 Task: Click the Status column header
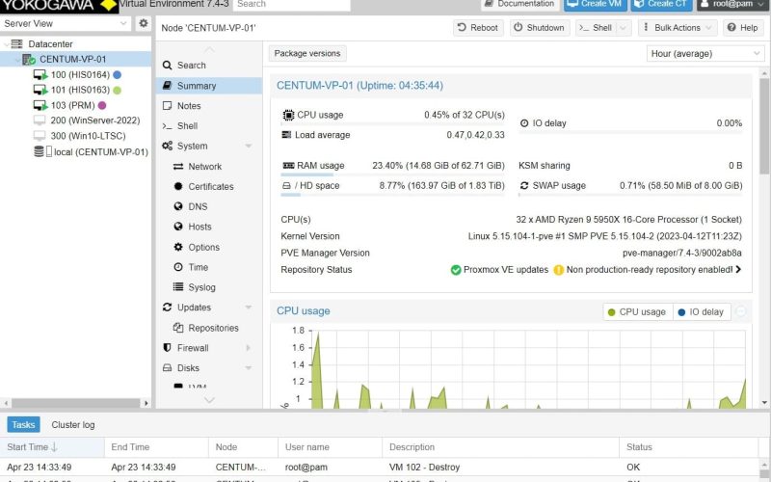tap(688, 447)
